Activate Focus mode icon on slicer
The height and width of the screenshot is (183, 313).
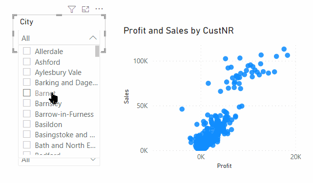pos(85,9)
